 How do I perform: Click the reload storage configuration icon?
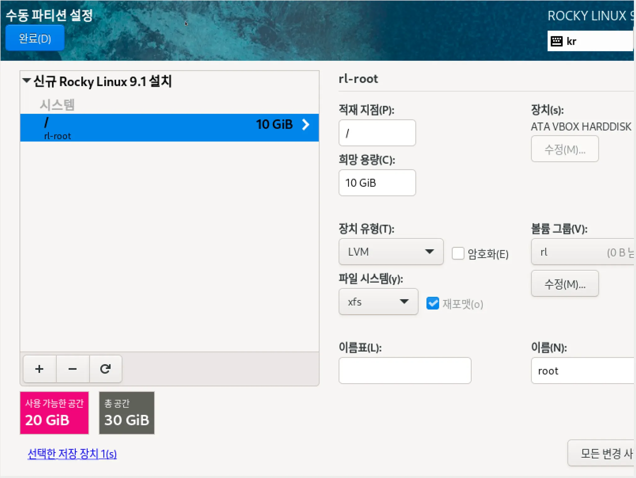pyautogui.click(x=106, y=369)
